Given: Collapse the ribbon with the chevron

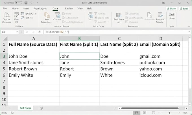Looking at the screenshot, I should point(189,26).
